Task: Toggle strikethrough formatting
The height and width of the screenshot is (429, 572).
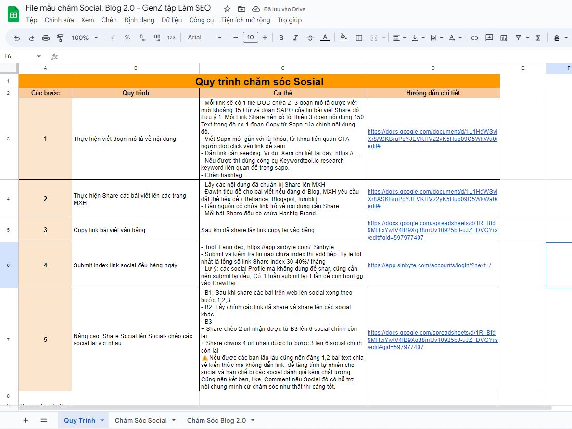Action: (310, 38)
